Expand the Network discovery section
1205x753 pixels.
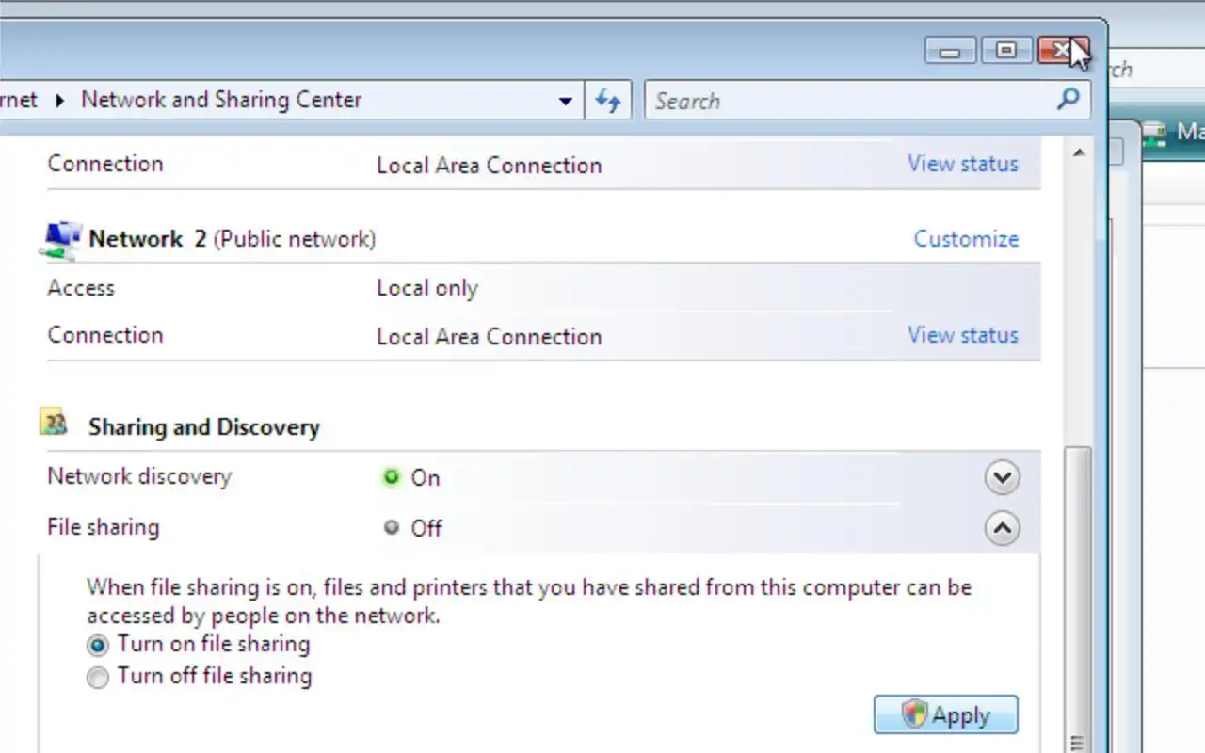(x=1002, y=477)
